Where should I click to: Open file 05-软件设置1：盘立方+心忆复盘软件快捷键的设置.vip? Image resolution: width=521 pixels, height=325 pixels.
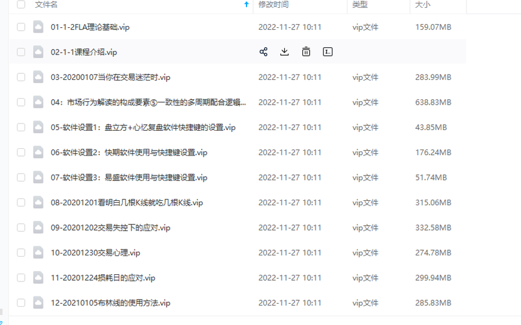[x=143, y=128]
